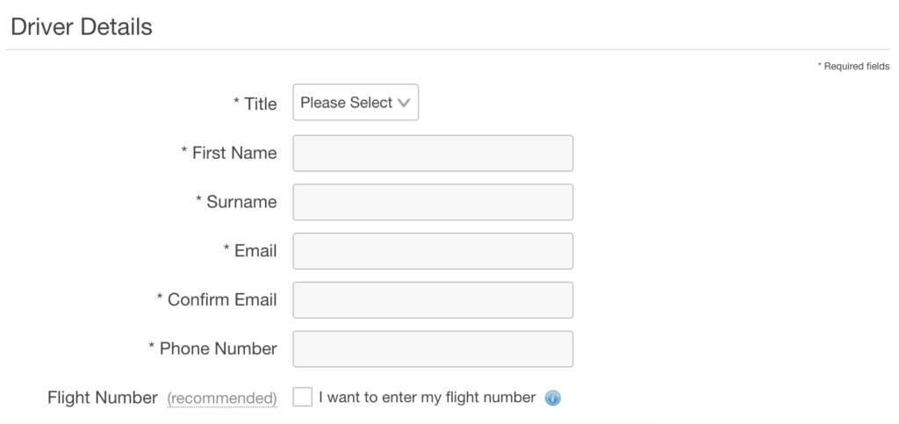Click the '(recommended)' dotted-underline link
This screenshot has height=424, width=899.
pos(222,399)
